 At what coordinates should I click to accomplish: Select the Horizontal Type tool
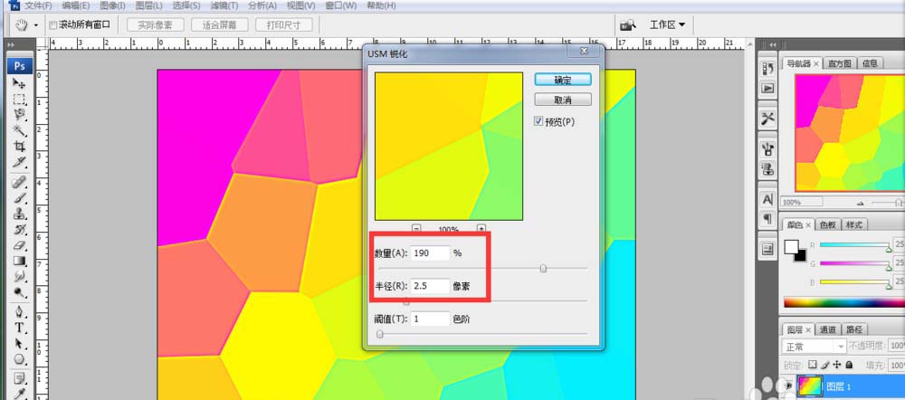coord(19,328)
